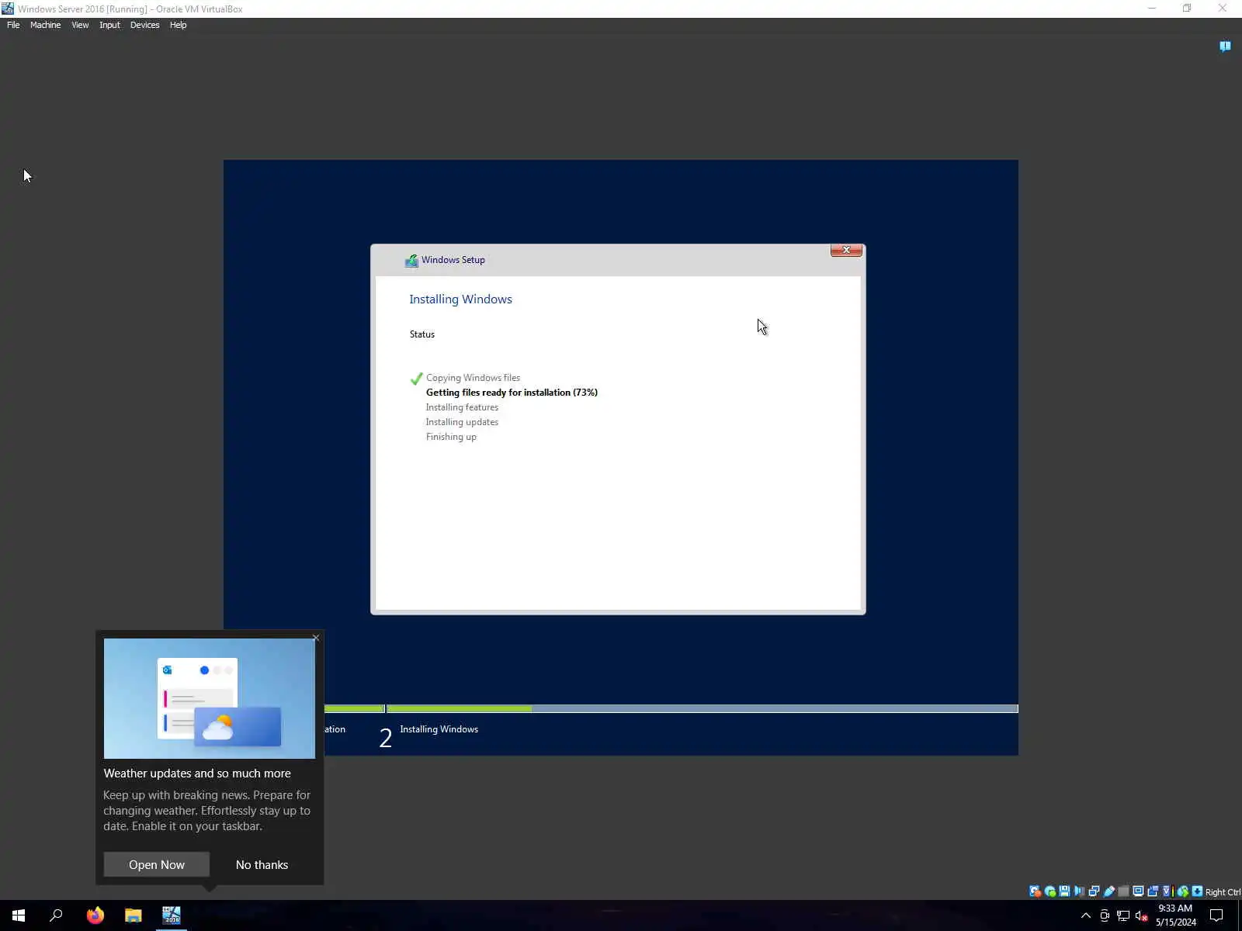Click the hard disk activity indicator

tap(1035, 891)
